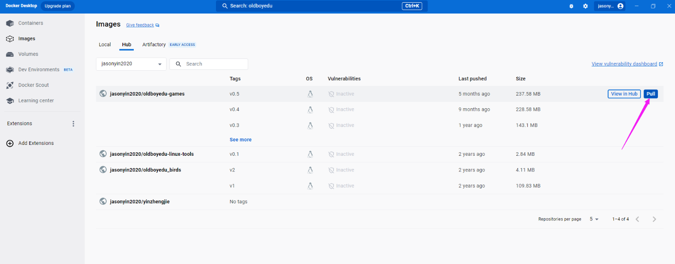The height and width of the screenshot is (264, 675).
Task: Click the v0.4 tag text
Action: pos(234,110)
